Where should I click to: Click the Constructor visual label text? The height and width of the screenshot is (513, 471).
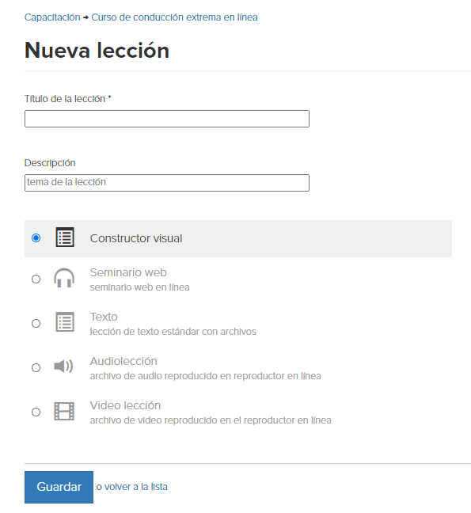click(136, 238)
